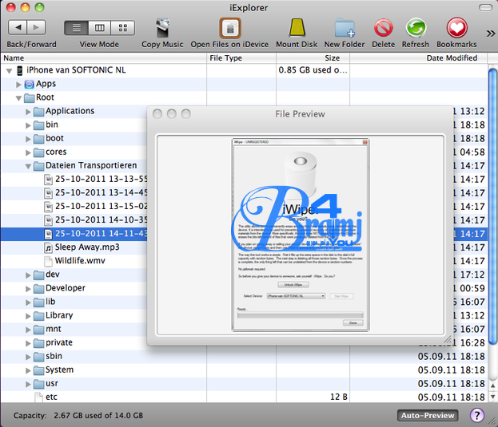Viewport: 498px width, 427px height.
Task: Expand the dev folder
Action: 28,275
